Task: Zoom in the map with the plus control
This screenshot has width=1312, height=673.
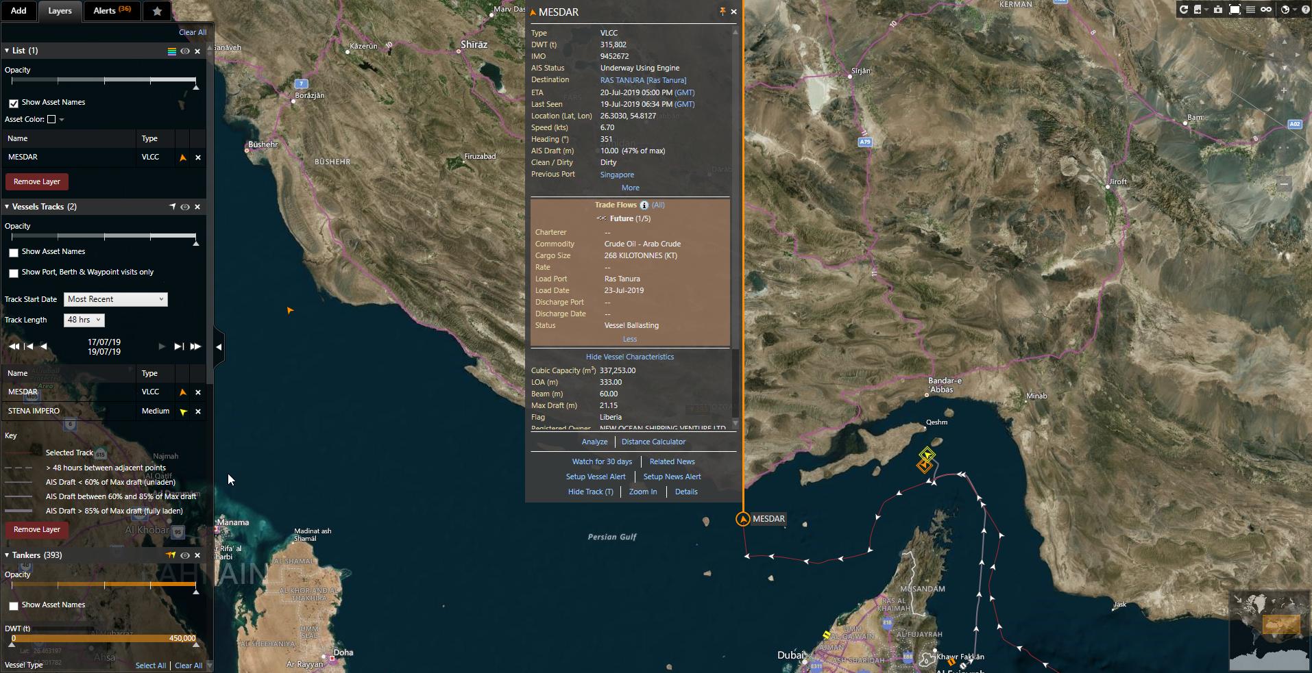Action: tap(1284, 90)
